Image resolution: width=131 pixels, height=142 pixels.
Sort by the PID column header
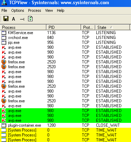coord(64,27)
